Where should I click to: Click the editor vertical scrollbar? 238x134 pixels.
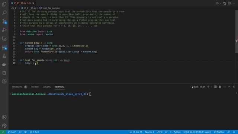click(x=237, y=31)
